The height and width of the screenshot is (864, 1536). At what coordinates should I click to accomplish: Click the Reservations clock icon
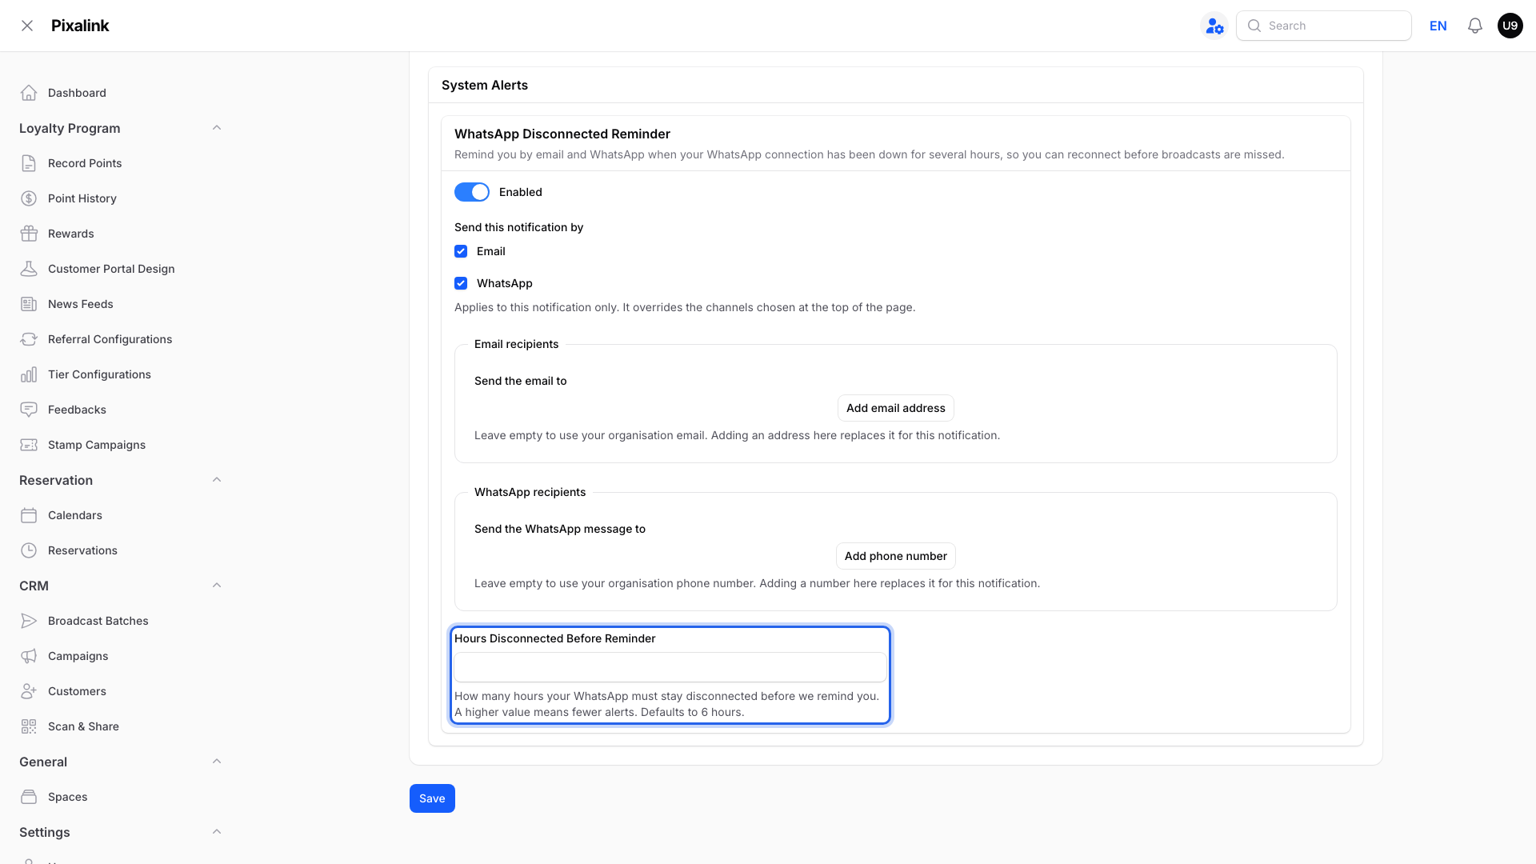[x=29, y=550]
